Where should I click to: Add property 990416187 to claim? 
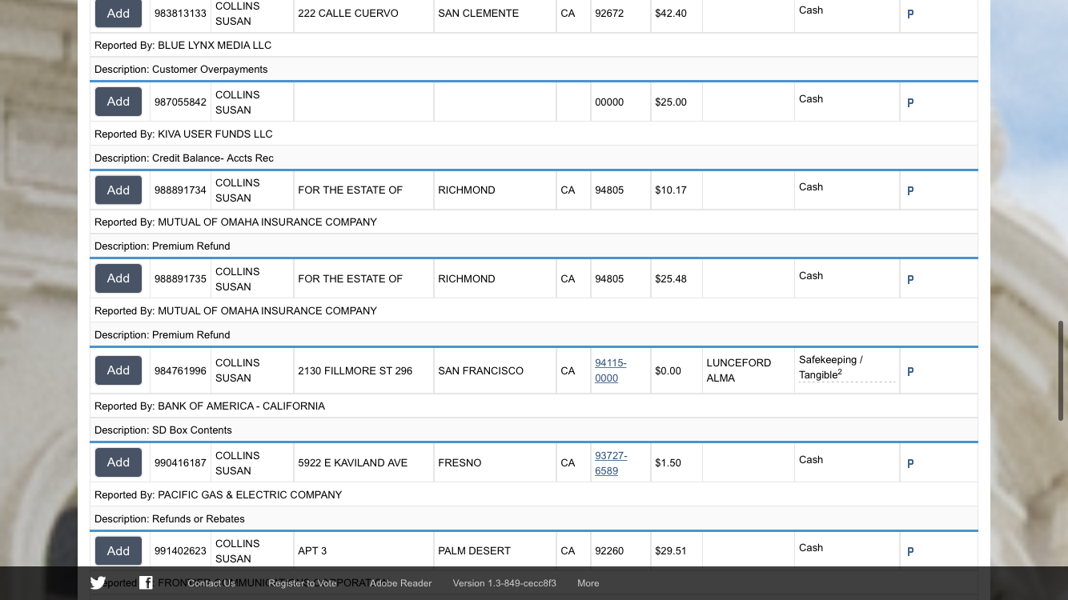118,462
